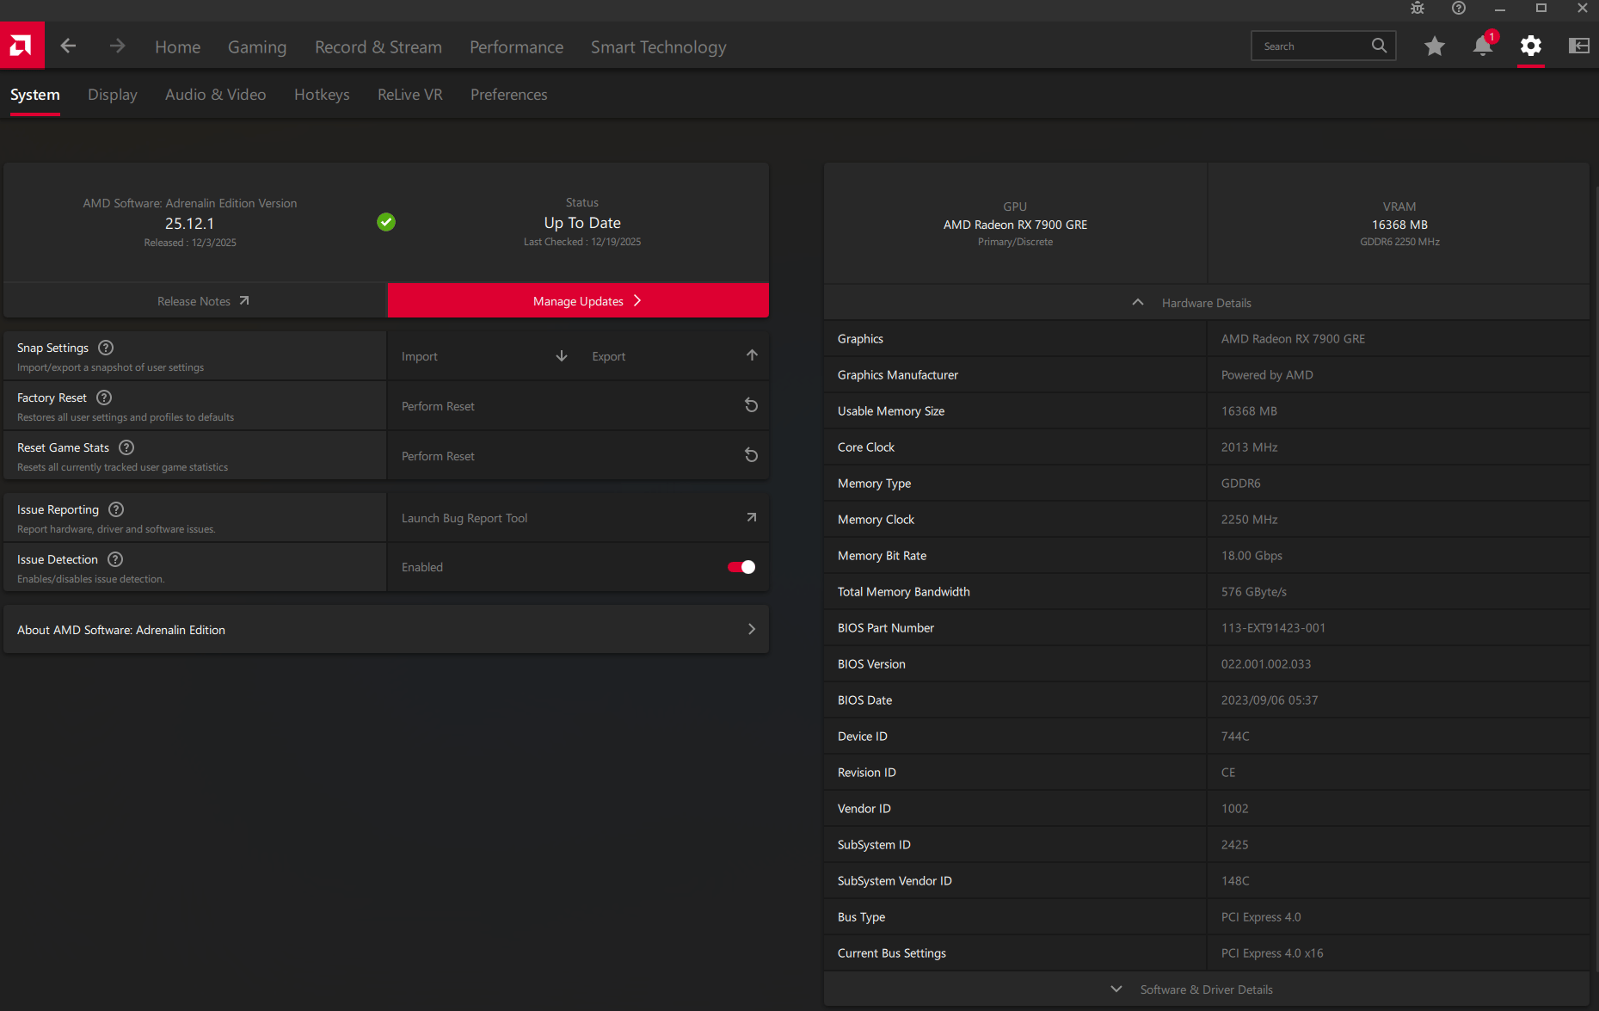1599x1011 pixels.
Task: Click the Core Clock value 2013 MHz
Action: (x=1249, y=447)
